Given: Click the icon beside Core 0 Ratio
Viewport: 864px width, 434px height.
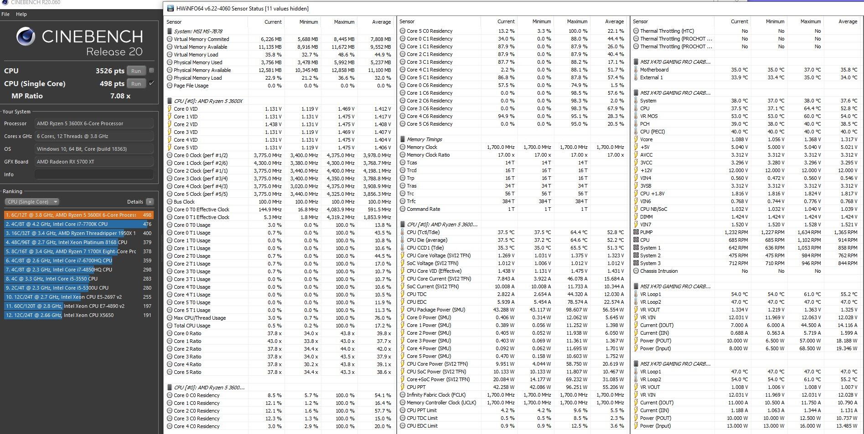Looking at the screenshot, I should click(x=170, y=333).
